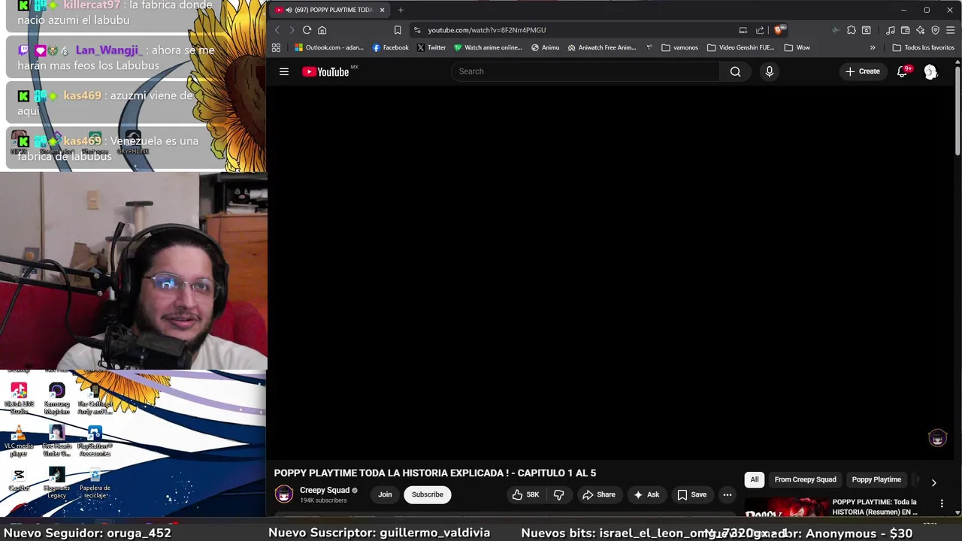Screen dimensions: 962x541
Task: Open Aniwatch Free Anime bookmark
Action: point(601,47)
